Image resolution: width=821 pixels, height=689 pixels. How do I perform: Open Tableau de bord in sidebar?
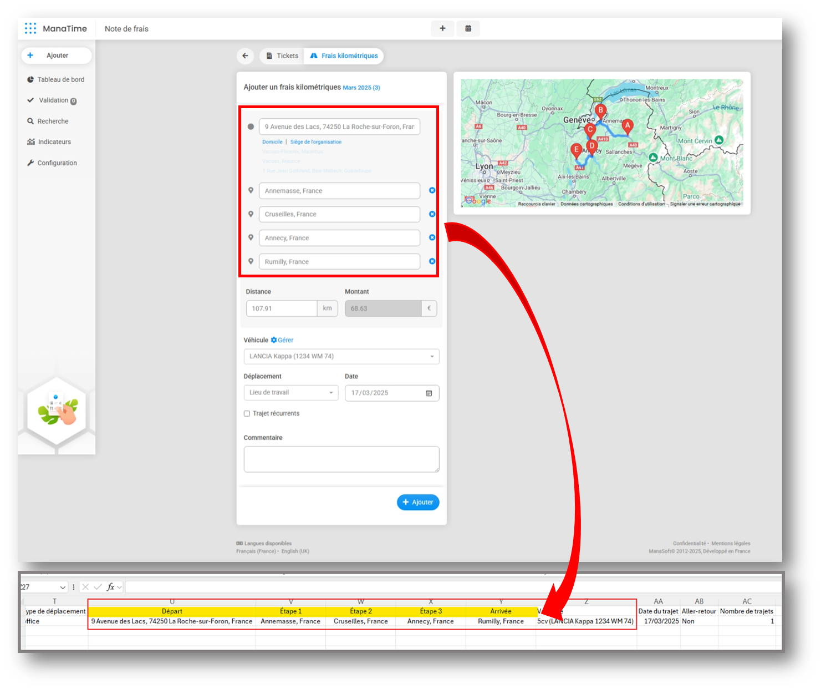60,79
